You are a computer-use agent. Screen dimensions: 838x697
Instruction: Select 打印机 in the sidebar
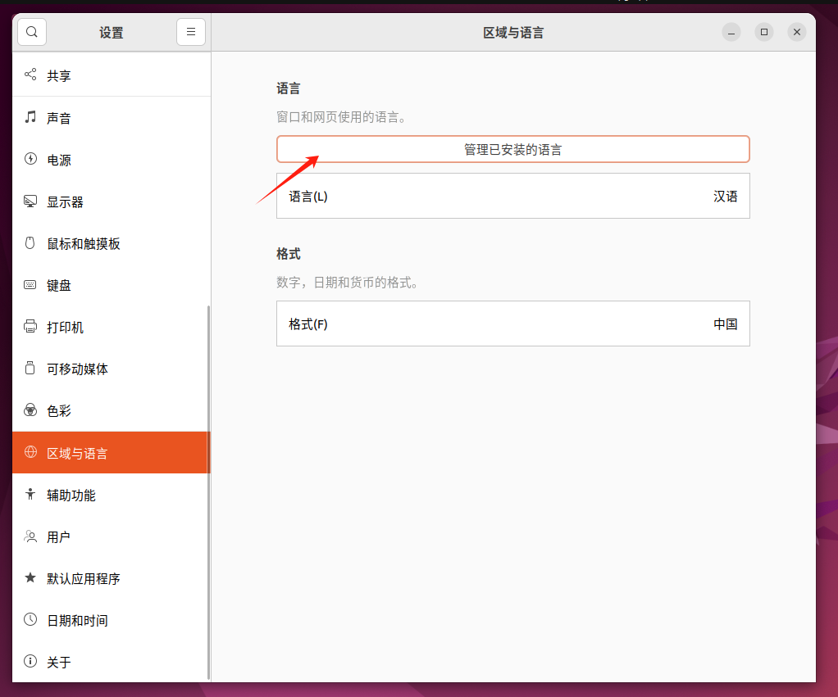pos(112,327)
